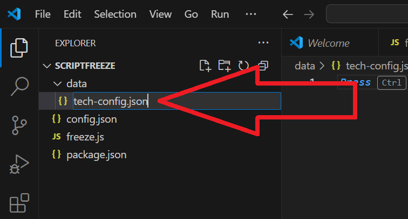Image resolution: width=408 pixels, height=219 pixels.
Task: Click the New File icon in explorer header
Action: point(205,66)
